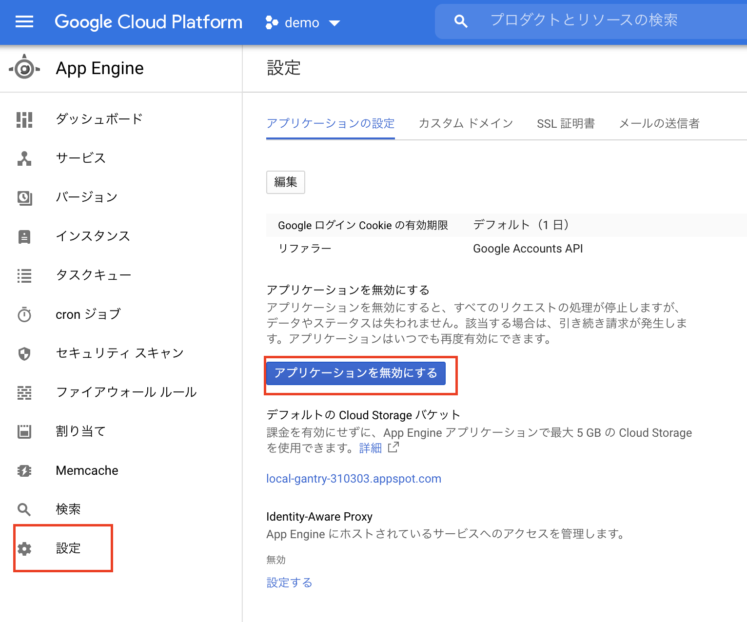Click the 無効 status text
Image resolution: width=747 pixels, height=622 pixels.
pos(276,560)
